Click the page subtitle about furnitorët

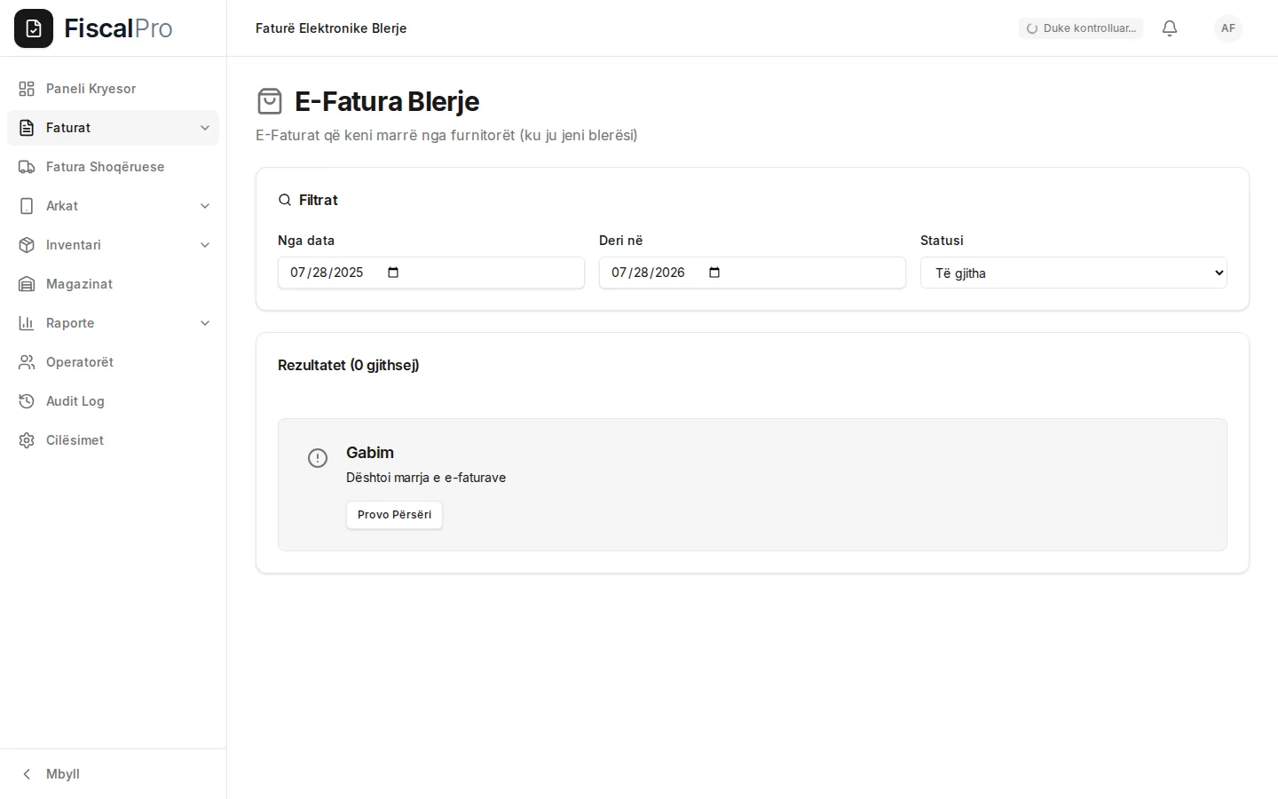point(446,135)
